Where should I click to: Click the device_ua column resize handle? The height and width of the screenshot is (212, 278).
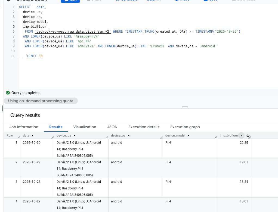pyautogui.click(x=107, y=137)
